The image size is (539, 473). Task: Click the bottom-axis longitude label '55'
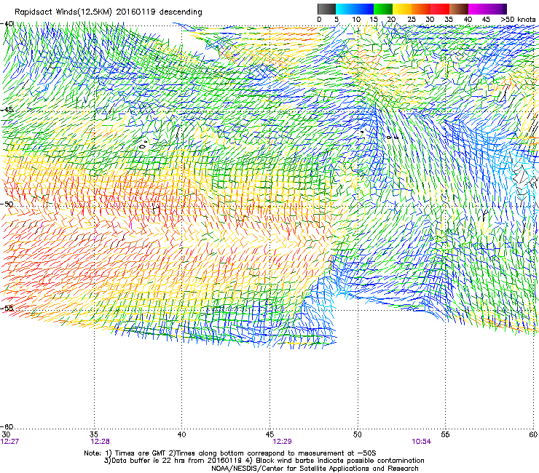point(445,434)
